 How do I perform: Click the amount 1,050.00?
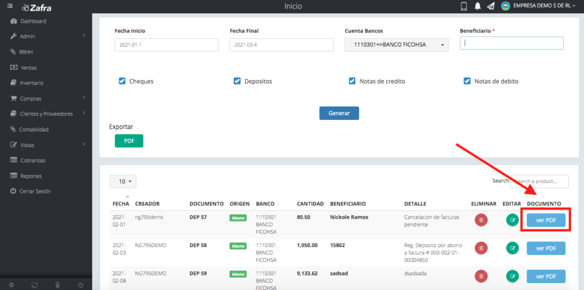point(307,245)
